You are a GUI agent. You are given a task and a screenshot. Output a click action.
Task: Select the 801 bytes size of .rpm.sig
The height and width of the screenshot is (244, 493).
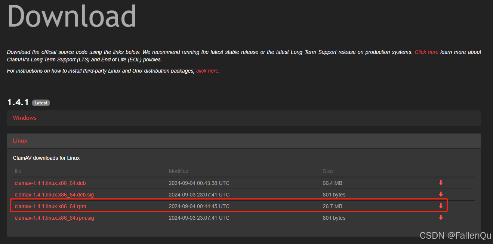click(334, 218)
